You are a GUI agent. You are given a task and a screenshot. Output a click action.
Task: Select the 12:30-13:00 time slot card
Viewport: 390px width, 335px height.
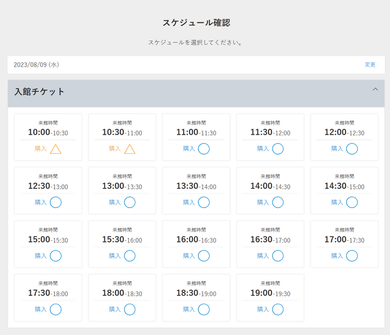tap(48, 186)
